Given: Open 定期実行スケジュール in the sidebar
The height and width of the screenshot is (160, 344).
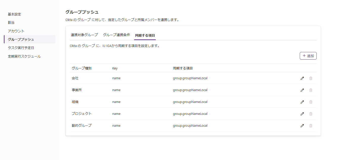Looking at the screenshot, I should coord(24,56).
